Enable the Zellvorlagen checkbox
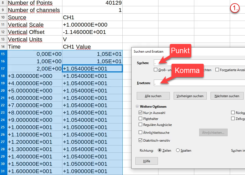 coord(233,119)
